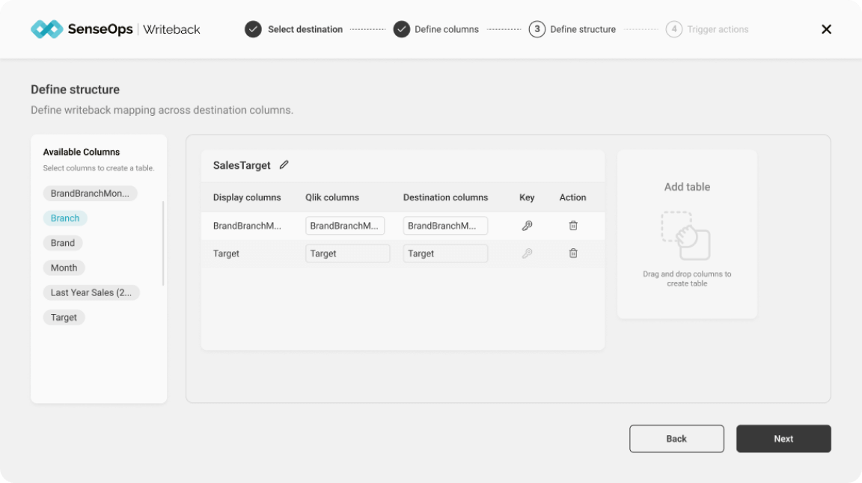Open step 4 Trigger actions

coord(707,29)
